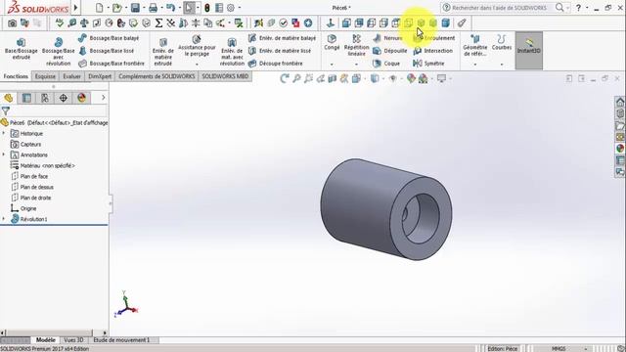626x352 pixels.
Task: Expand the Révolution1 feature node
Action: pyautogui.click(x=4, y=219)
